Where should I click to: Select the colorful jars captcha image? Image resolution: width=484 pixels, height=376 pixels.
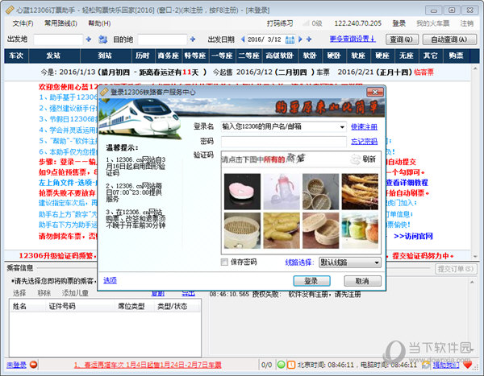pos(360,230)
